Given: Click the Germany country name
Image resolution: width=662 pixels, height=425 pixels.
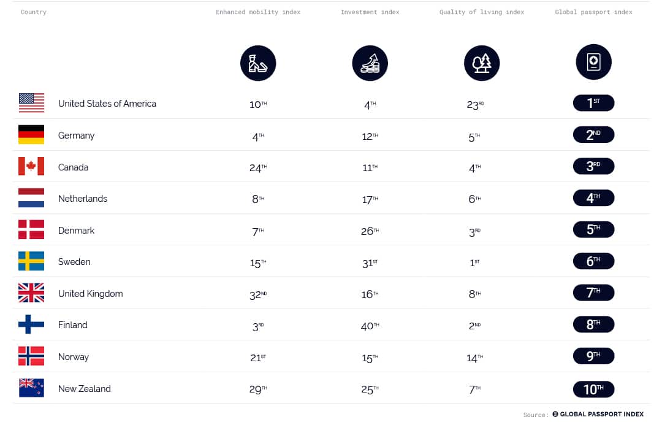Looking at the screenshot, I should pyautogui.click(x=77, y=136).
